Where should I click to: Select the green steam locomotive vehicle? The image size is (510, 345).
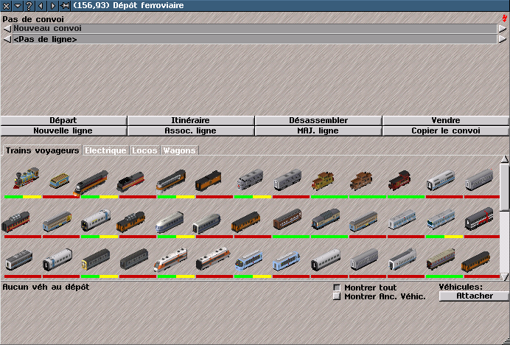(x=22, y=179)
